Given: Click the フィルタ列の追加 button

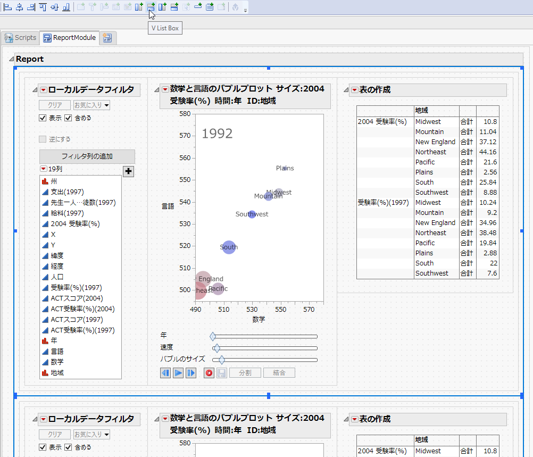Looking at the screenshot, I should pyautogui.click(x=87, y=156).
